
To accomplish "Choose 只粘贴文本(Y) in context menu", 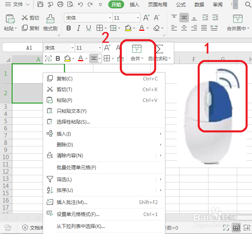I will (x=104, y=111).
